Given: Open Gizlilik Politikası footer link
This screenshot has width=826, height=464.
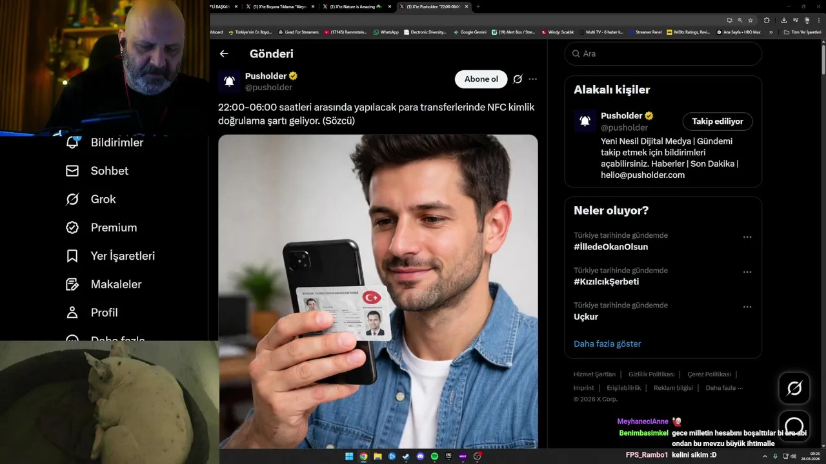Looking at the screenshot, I should [651, 374].
